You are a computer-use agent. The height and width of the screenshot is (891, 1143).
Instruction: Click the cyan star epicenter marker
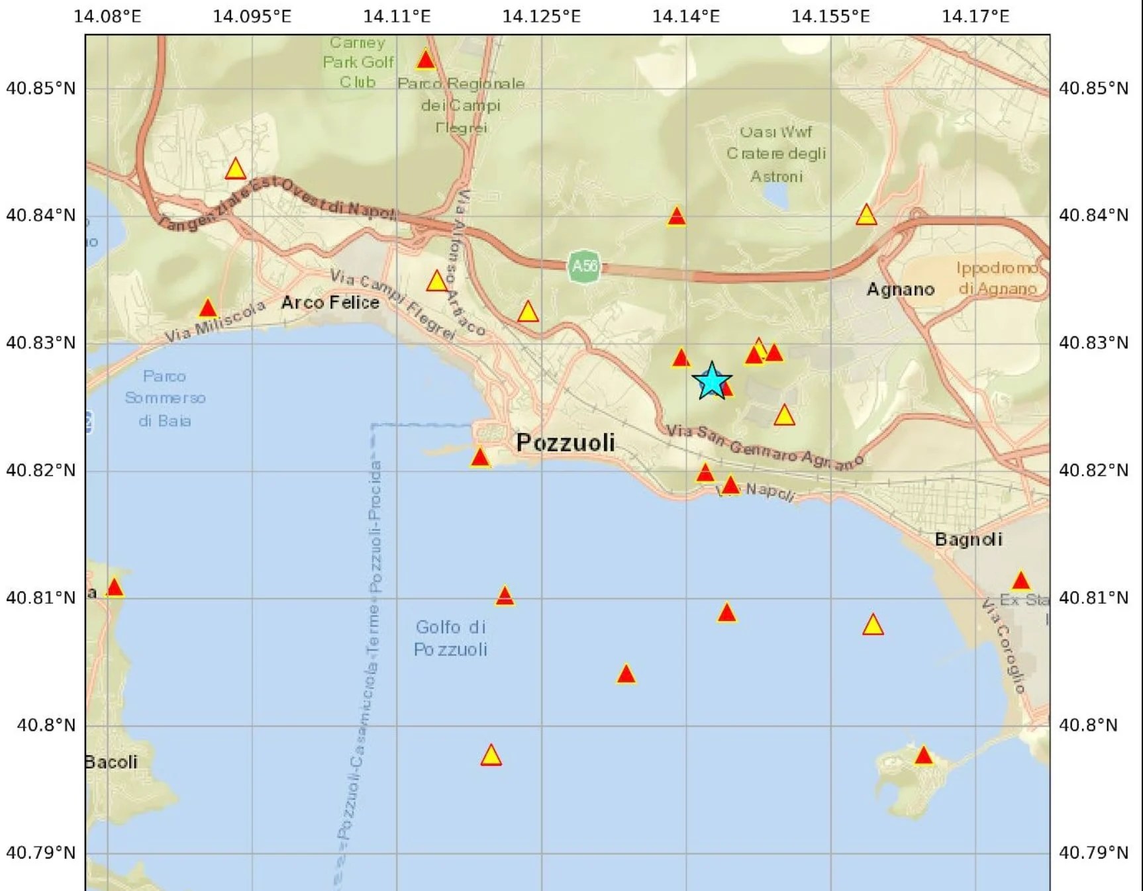pos(712,381)
